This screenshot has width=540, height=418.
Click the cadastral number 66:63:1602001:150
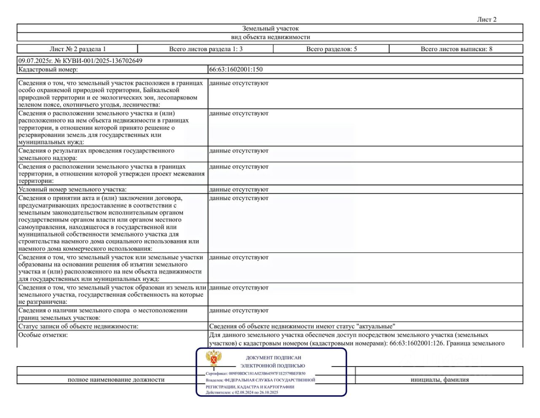point(236,70)
